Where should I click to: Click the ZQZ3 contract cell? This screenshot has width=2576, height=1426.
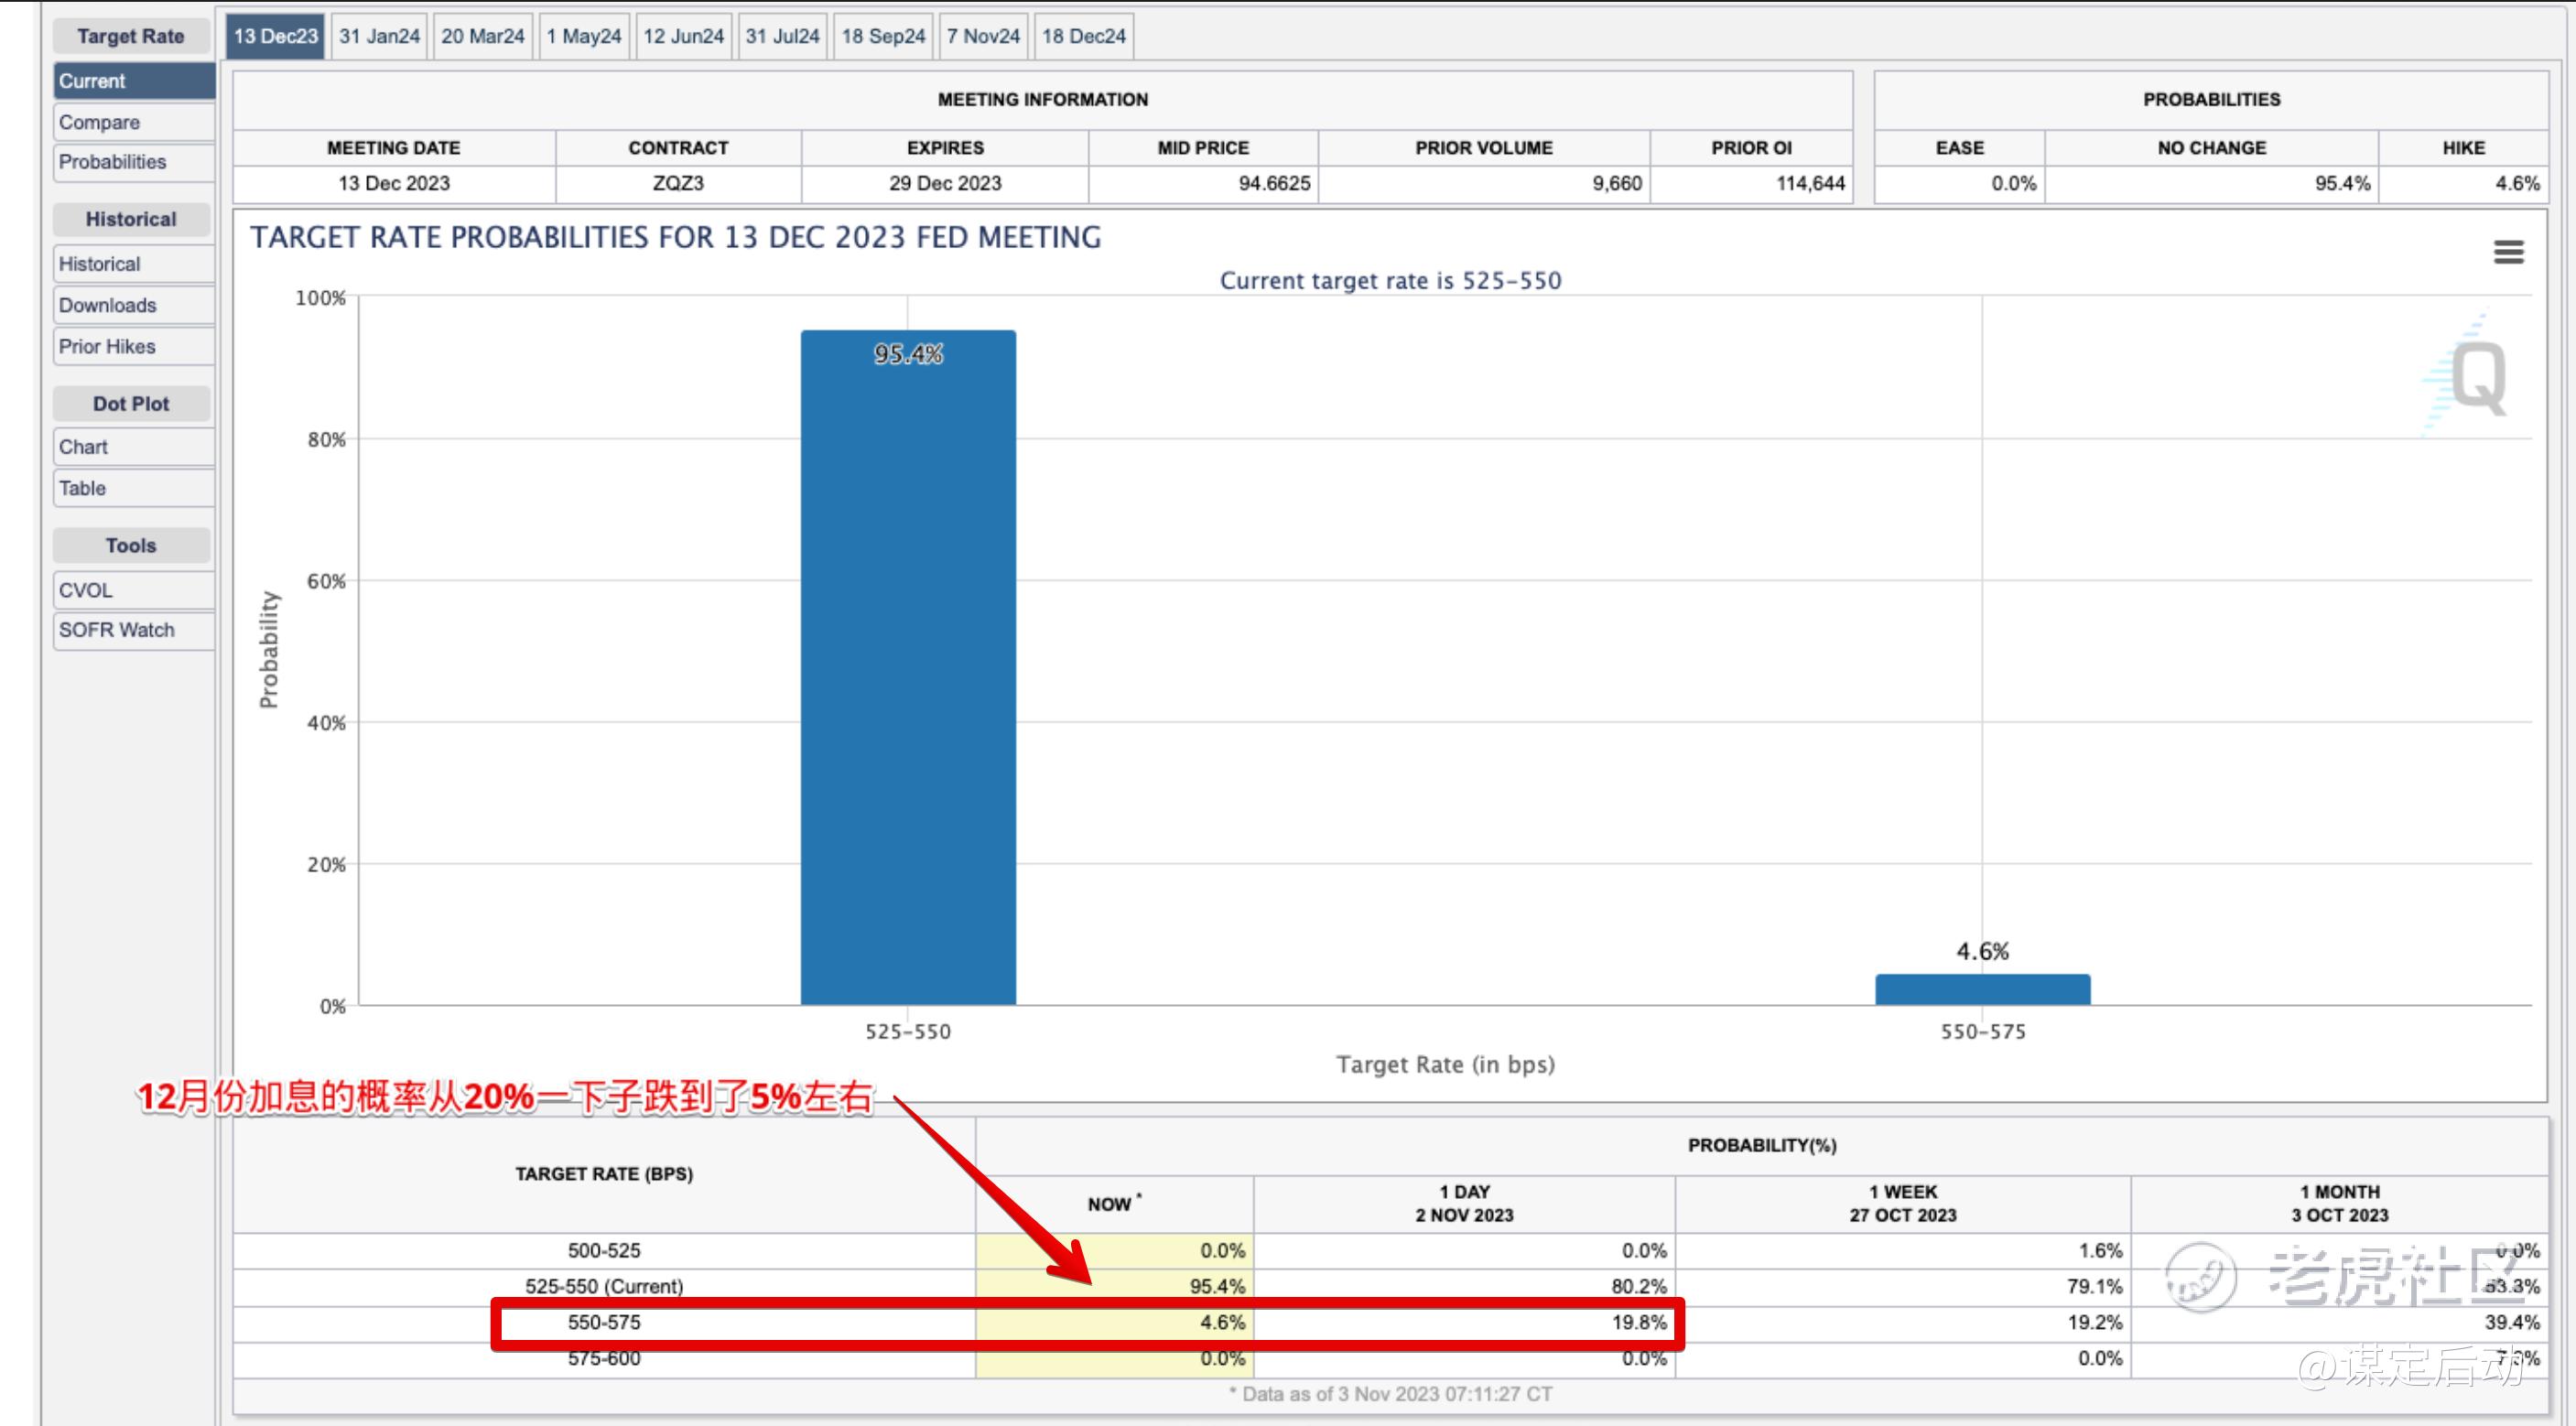678,184
